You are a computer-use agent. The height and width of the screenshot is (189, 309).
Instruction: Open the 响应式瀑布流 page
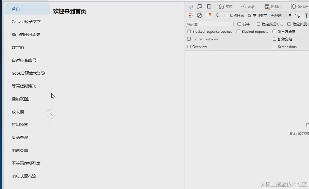click(x=23, y=176)
